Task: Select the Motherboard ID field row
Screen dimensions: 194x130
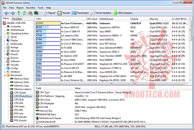Action: click(x=92, y=122)
